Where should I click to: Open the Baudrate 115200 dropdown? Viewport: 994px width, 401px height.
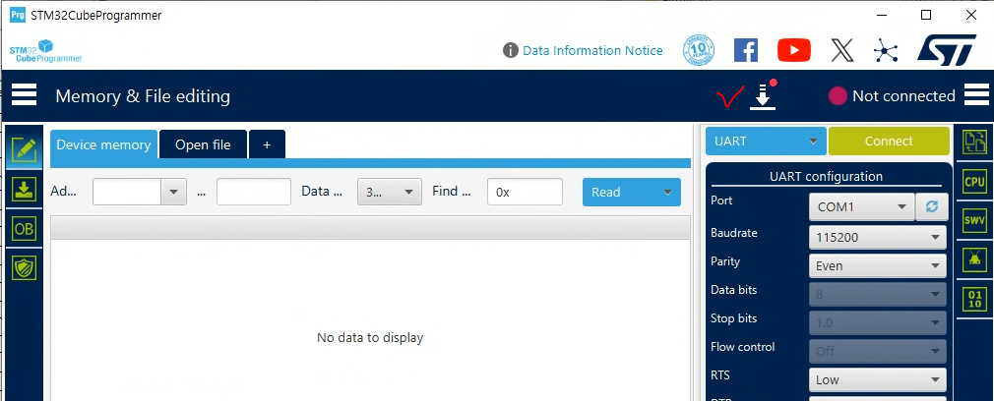877,238
